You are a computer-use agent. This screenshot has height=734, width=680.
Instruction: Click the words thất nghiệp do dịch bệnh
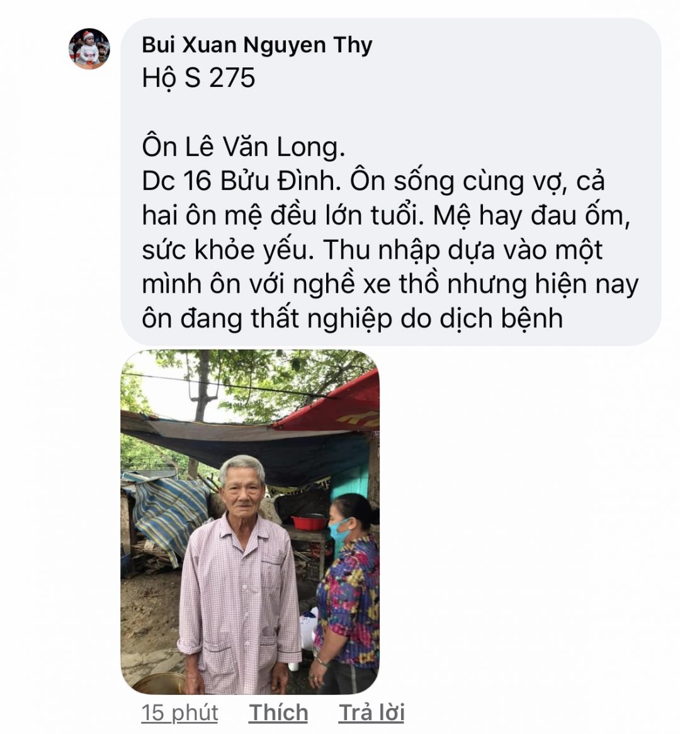tap(407, 319)
